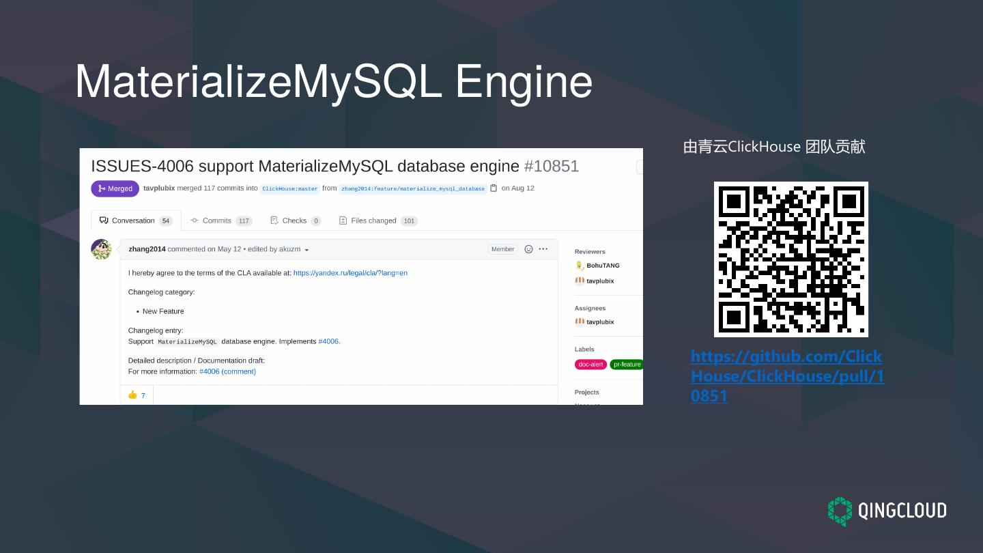This screenshot has width=983, height=553.
Task: Click the "Reviewers" sidebar heading
Action: (x=590, y=252)
